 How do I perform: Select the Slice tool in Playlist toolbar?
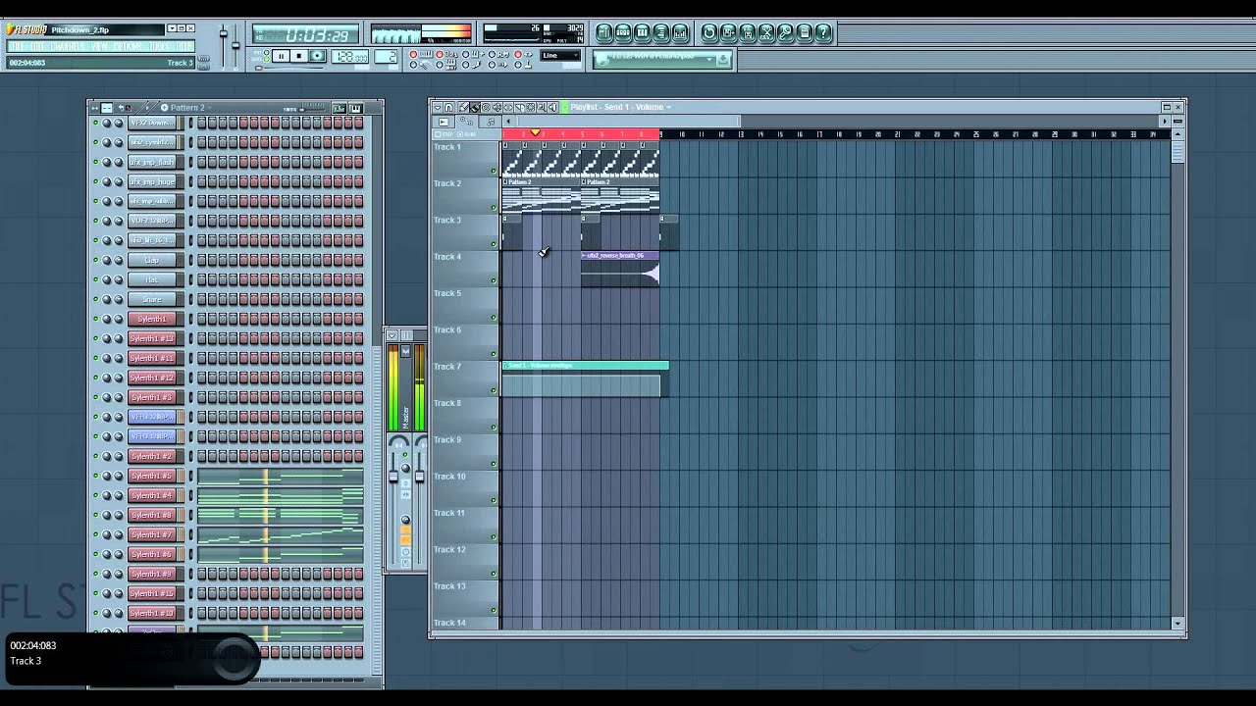tap(519, 107)
